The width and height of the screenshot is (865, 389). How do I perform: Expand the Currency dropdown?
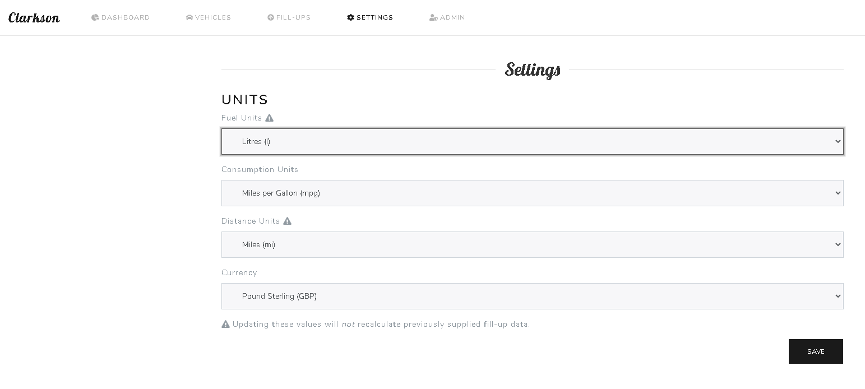(532, 296)
